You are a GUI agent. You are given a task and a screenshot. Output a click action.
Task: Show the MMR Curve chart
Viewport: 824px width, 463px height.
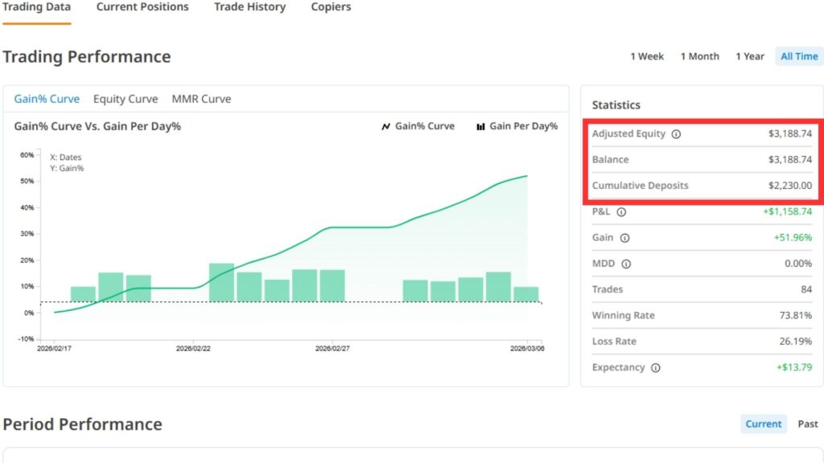click(201, 99)
